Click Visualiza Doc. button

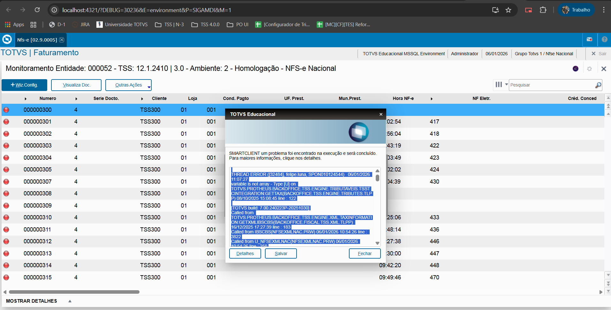(x=76, y=85)
